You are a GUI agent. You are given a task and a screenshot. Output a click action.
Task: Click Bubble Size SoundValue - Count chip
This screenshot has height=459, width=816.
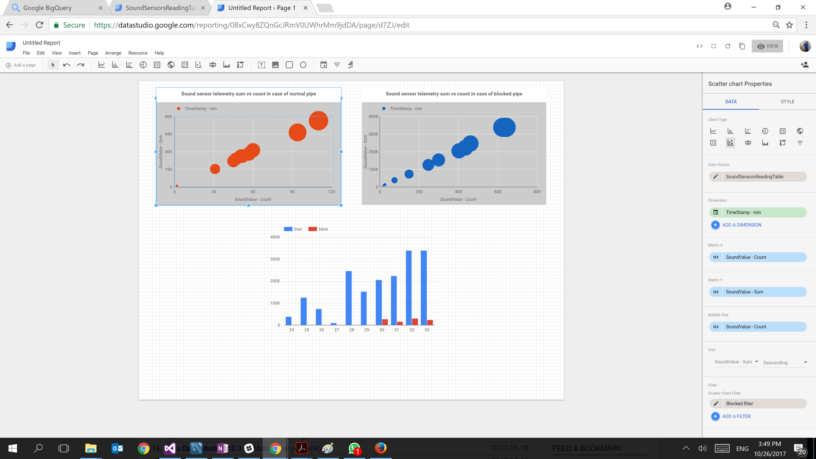coord(758,327)
